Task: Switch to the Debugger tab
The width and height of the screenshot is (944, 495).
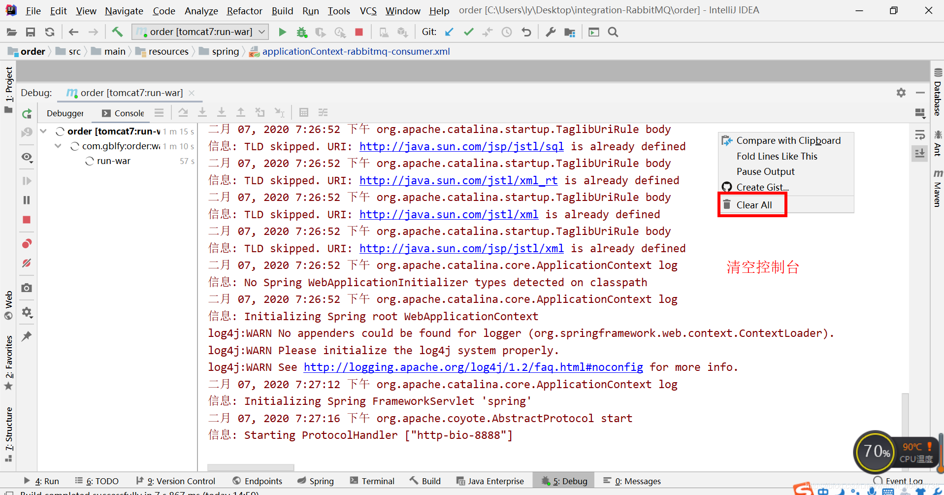Action: click(65, 113)
